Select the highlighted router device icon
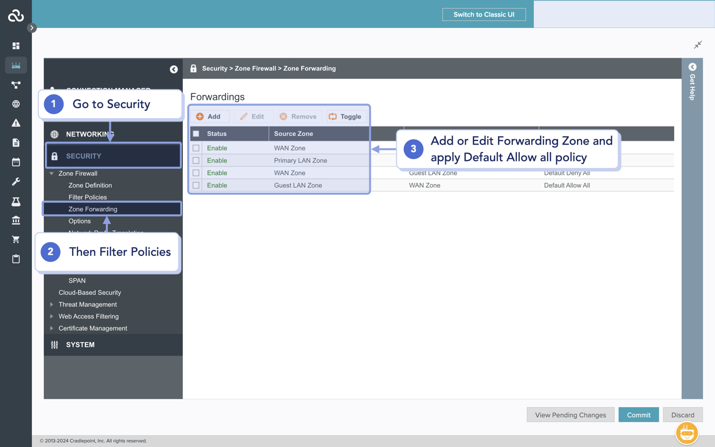Screen dimensions: 715x447 16,65
